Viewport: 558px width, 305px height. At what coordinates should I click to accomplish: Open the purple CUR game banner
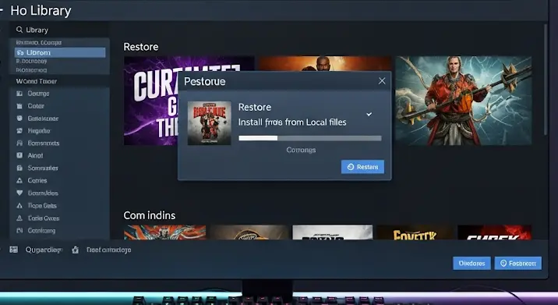click(150, 101)
